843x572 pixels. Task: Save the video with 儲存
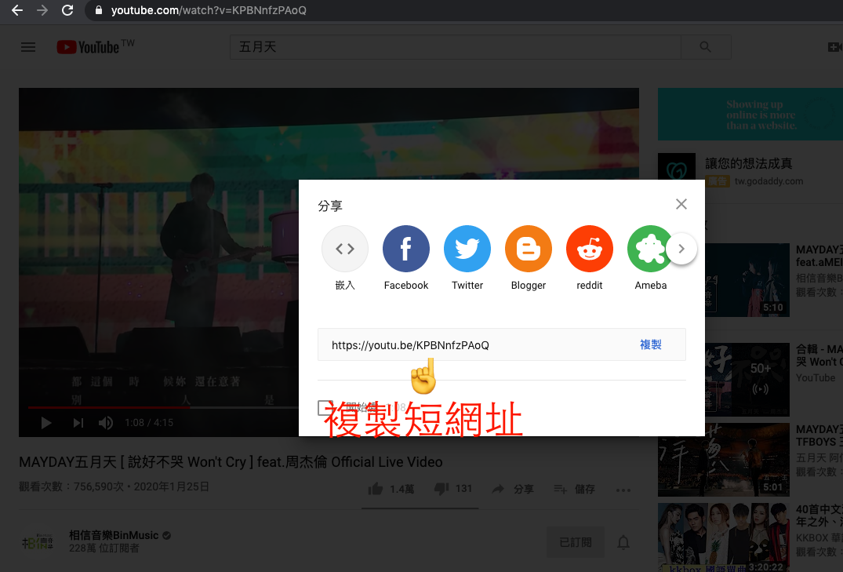click(574, 489)
